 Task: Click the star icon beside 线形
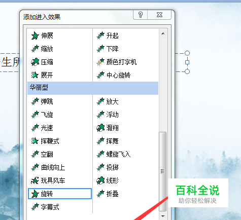[x=100, y=180]
